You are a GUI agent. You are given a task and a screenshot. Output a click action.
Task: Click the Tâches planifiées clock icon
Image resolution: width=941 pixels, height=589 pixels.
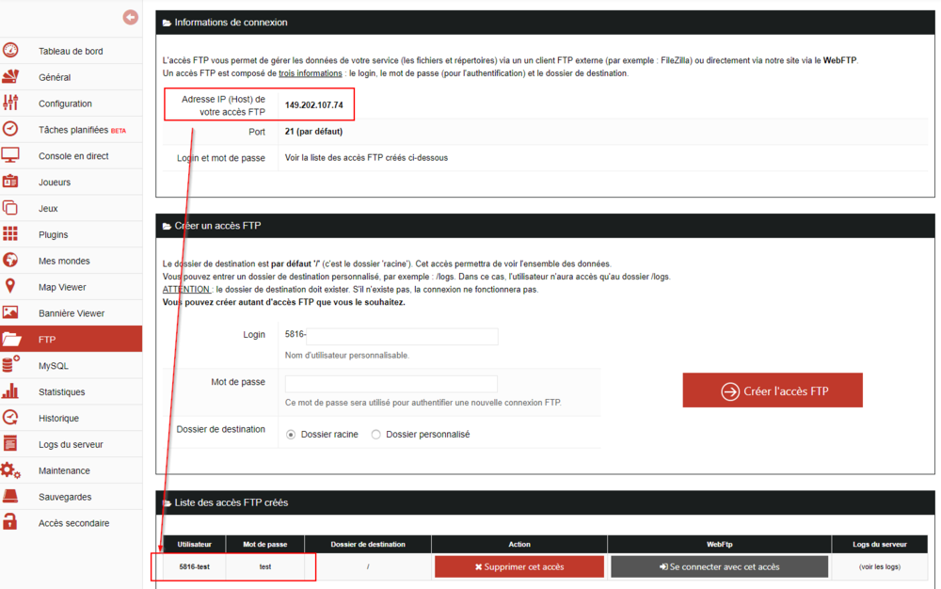click(10, 130)
